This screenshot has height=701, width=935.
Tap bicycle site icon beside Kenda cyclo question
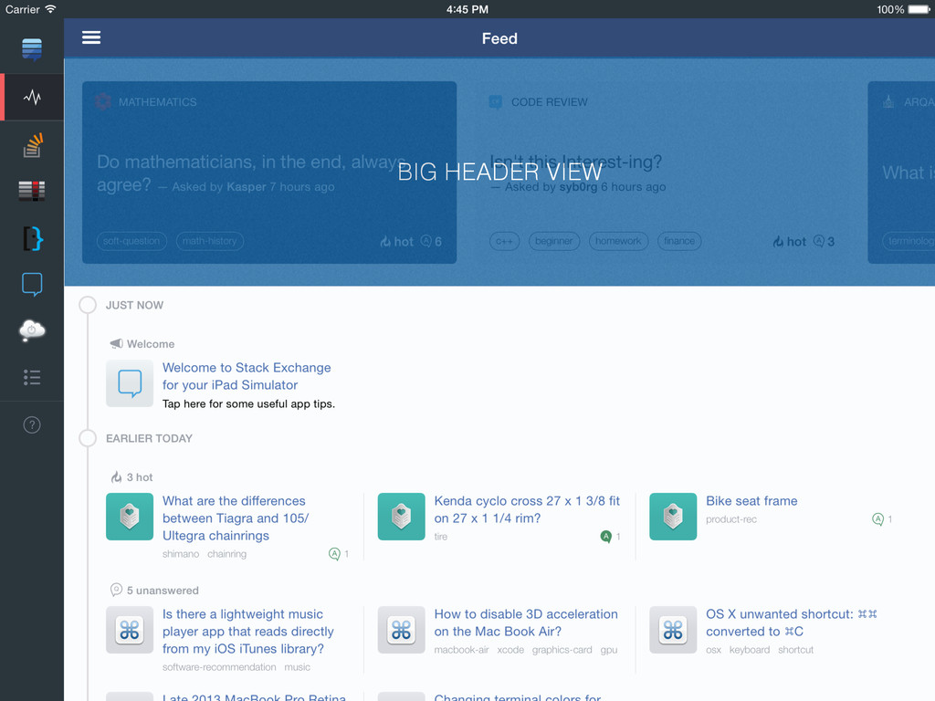[x=402, y=517]
